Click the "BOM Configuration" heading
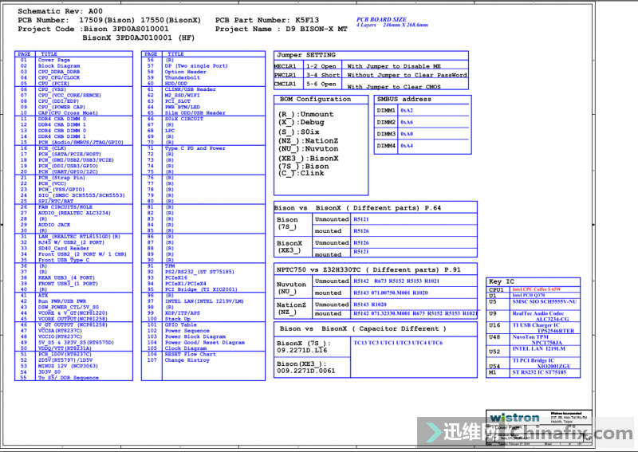The width and height of the screenshot is (638, 452). tap(315, 100)
